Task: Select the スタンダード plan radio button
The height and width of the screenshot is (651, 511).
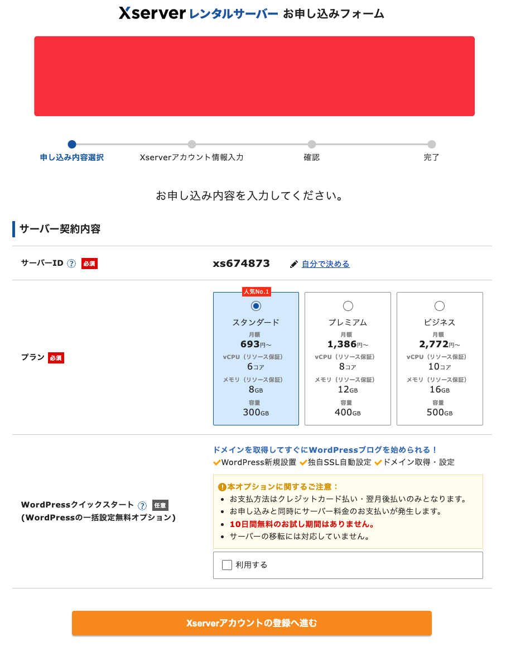Action: click(x=256, y=306)
